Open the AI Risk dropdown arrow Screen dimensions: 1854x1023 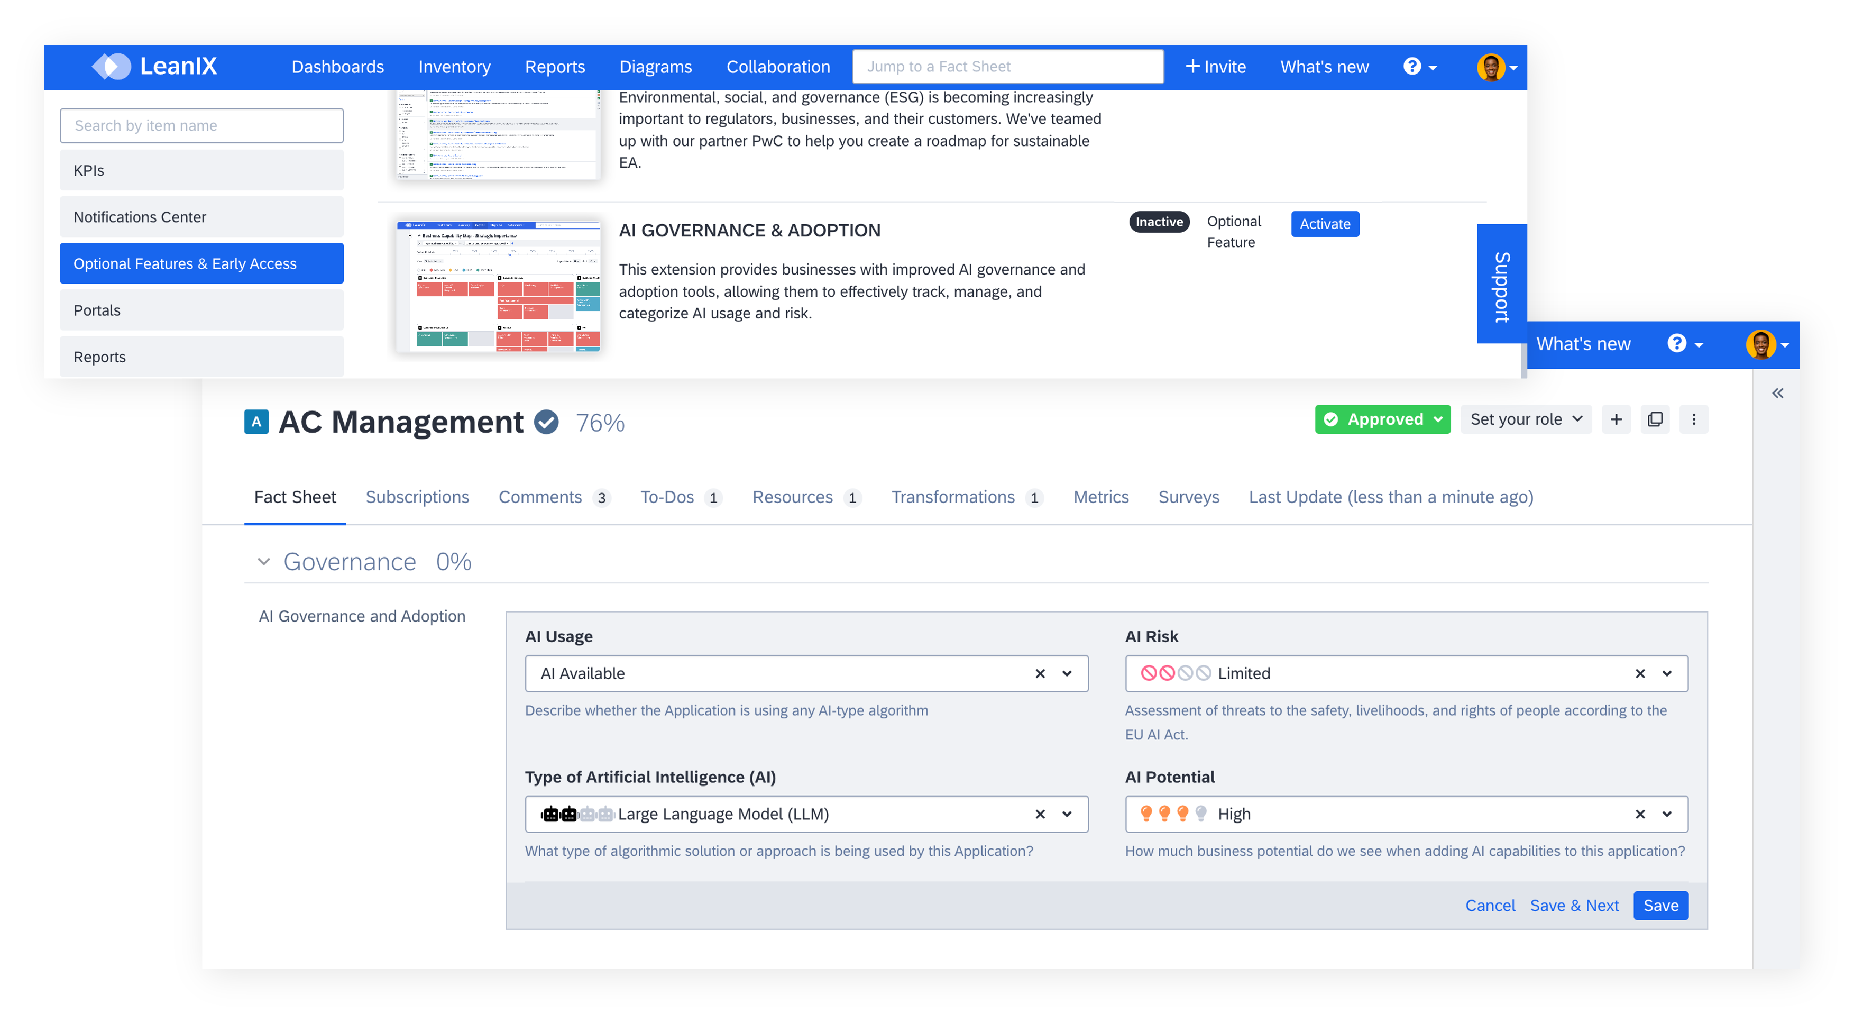[1666, 673]
